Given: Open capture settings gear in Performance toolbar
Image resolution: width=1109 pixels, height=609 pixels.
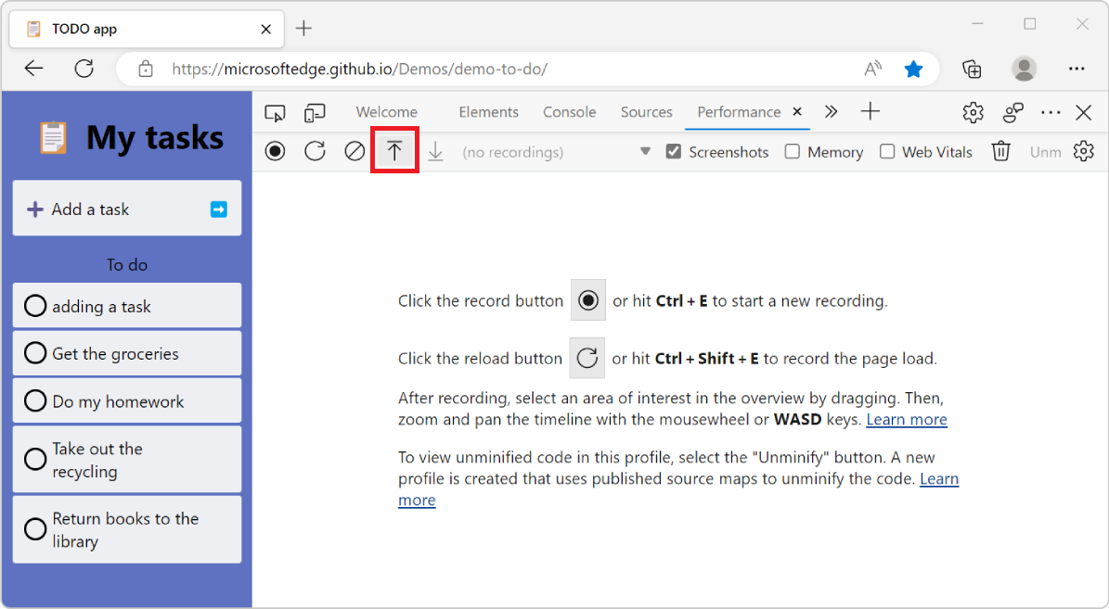Looking at the screenshot, I should (x=1083, y=151).
